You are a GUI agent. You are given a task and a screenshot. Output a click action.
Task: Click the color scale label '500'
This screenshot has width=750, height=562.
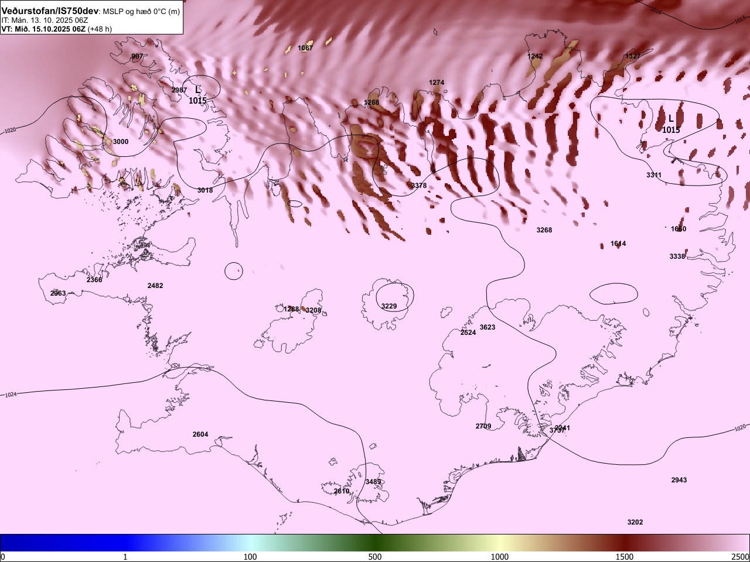375,557
